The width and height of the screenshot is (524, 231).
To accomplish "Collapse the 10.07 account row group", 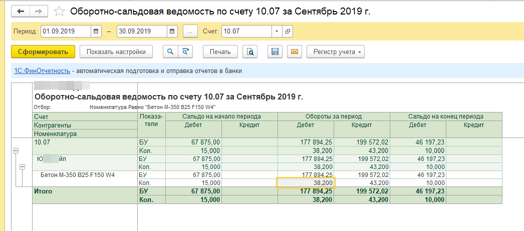I will pyautogui.click(x=16, y=150).
